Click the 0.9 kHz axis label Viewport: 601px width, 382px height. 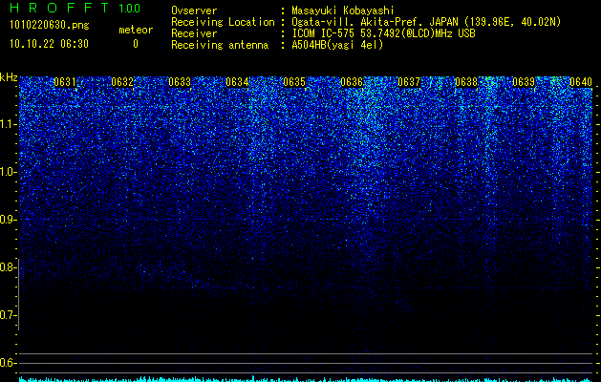click(x=8, y=220)
